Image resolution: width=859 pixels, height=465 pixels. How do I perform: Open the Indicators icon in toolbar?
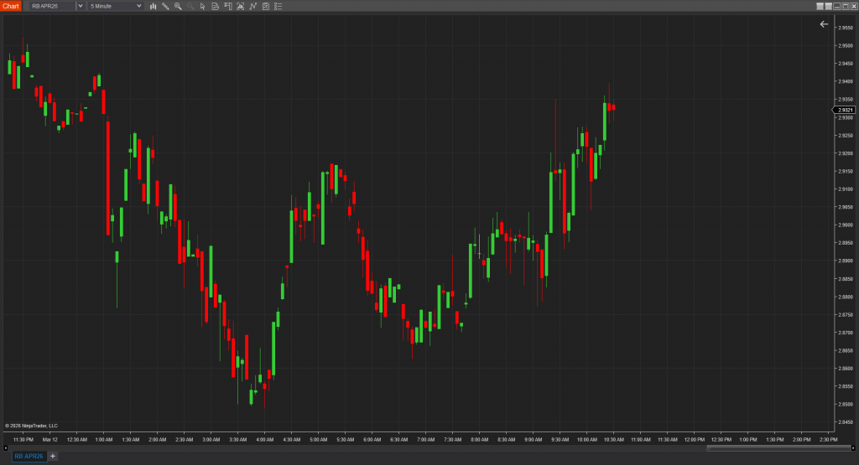coord(241,6)
